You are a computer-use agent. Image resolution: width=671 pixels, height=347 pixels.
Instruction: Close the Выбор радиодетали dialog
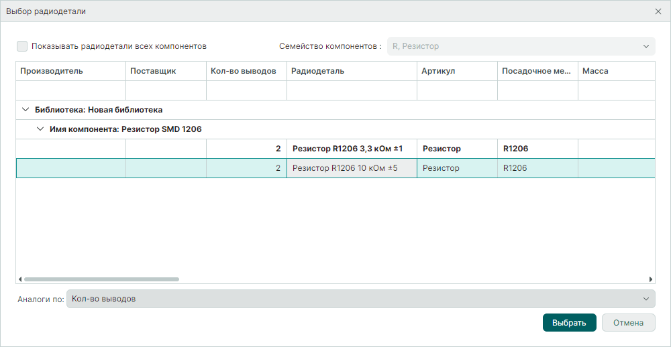[658, 11]
